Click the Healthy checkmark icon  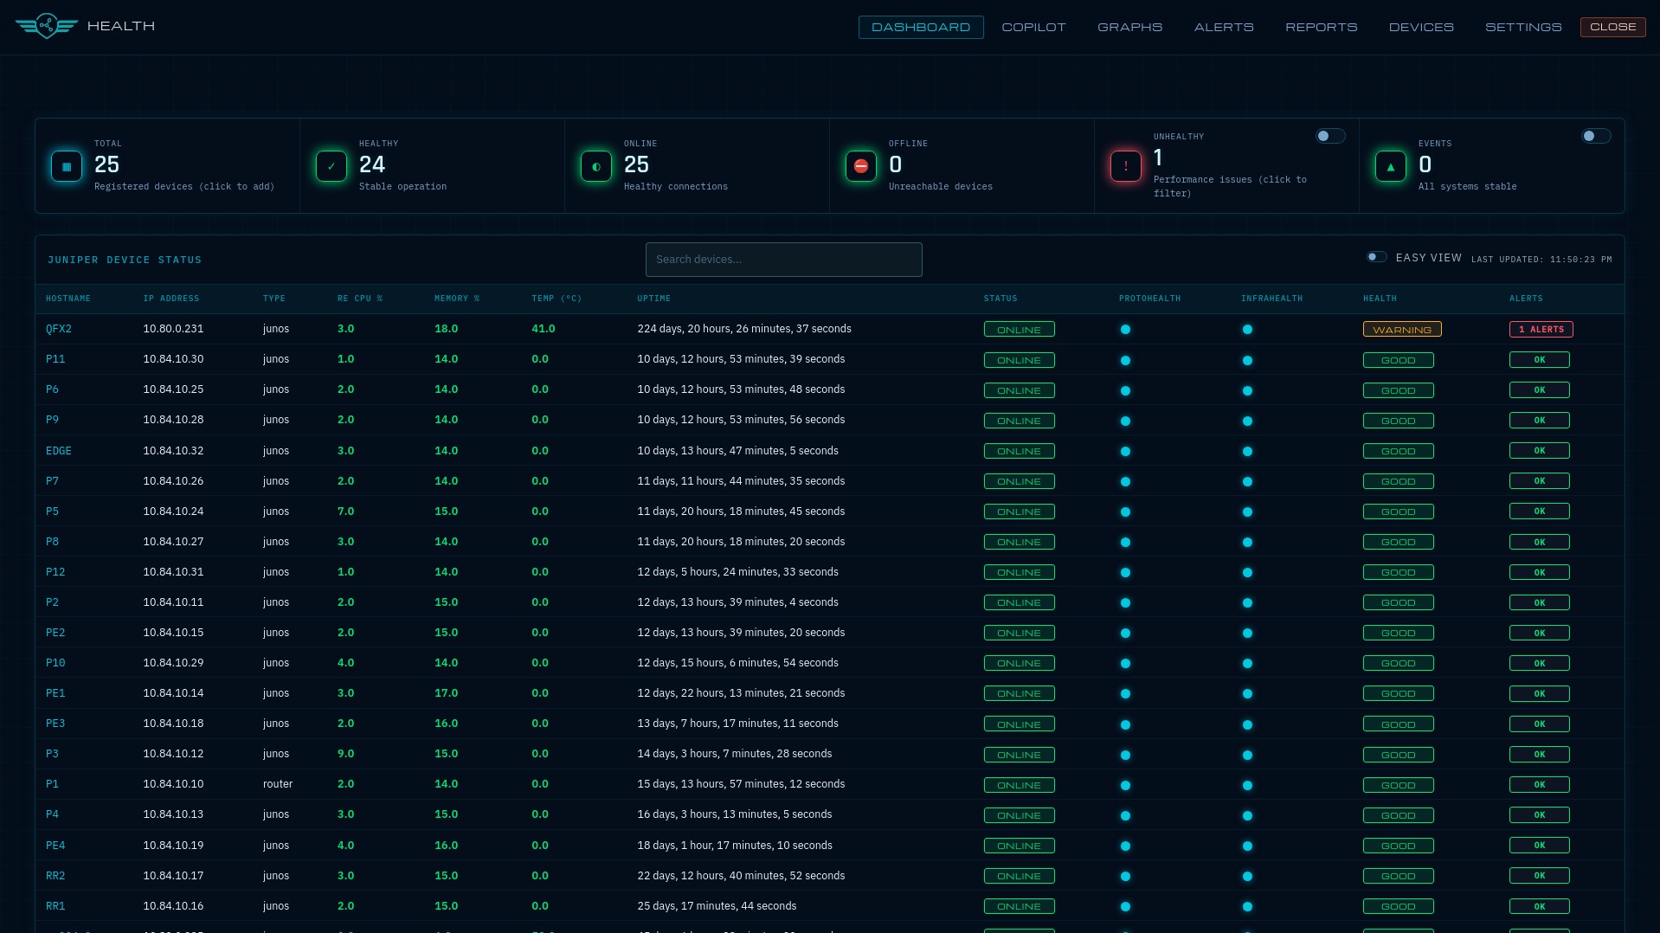point(331,166)
